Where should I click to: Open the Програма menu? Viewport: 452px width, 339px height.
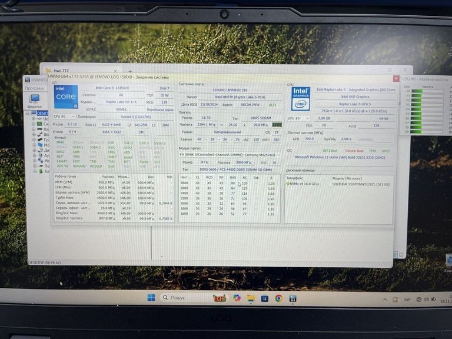pos(34,88)
